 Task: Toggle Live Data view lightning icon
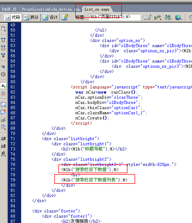pyautogui.click(x=65, y=17)
